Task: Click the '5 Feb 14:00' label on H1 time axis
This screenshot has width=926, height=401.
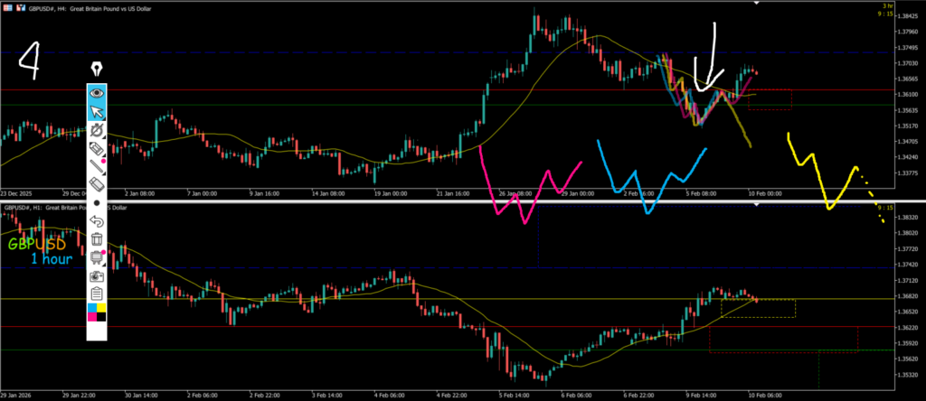Action: pos(513,395)
